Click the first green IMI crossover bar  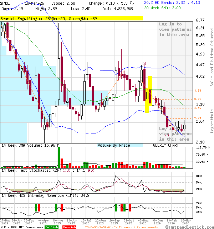click(36, 208)
